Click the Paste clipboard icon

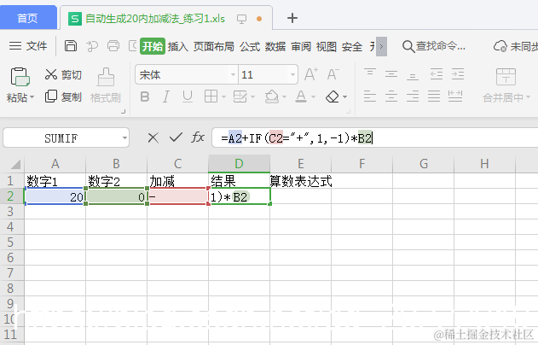pyautogui.click(x=20, y=76)
